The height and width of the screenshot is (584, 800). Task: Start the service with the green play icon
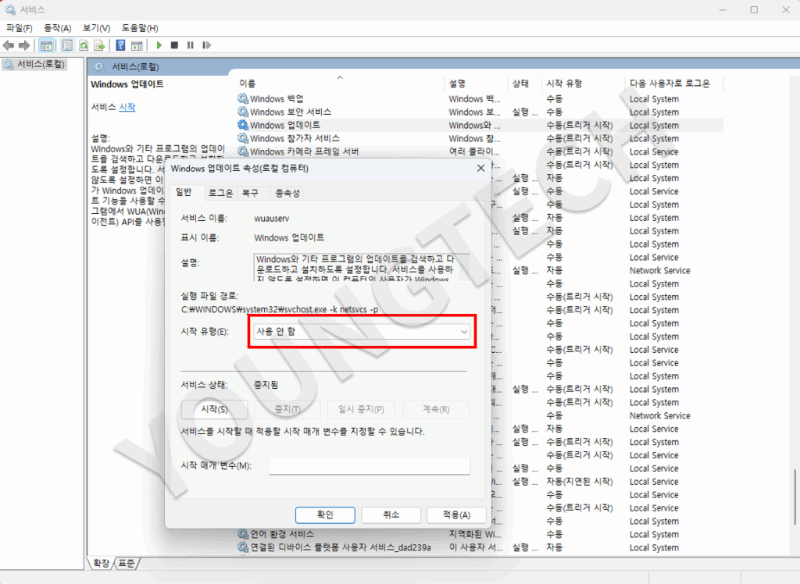(159, 45)
